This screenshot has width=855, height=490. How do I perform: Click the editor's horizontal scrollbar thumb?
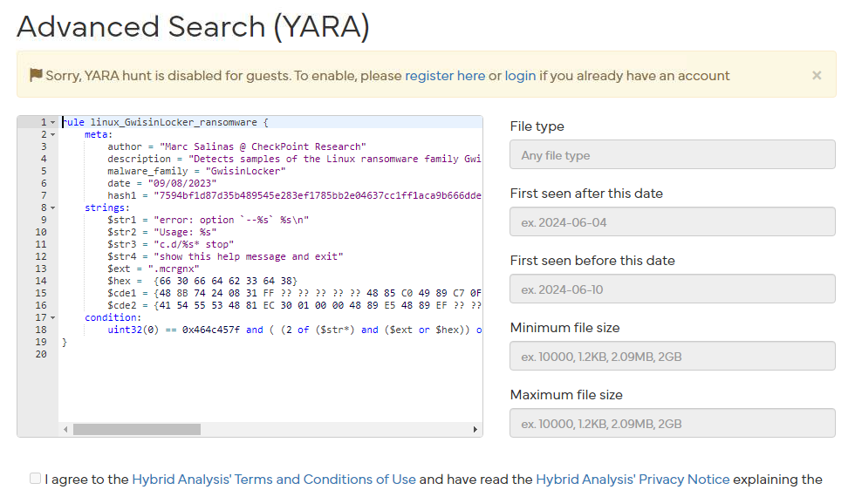pos(137,430)
